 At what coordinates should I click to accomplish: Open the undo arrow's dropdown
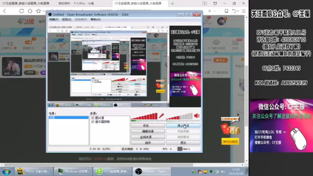point(238,11)
